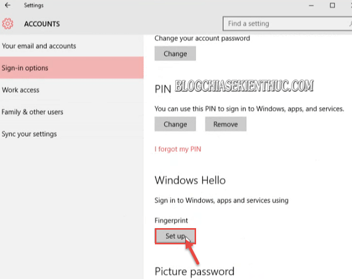Image resolution: width=352 pixels, height=279 pixels.
Task: Set up Fingerprint for Windows Hello
Action: click(175, 236)
